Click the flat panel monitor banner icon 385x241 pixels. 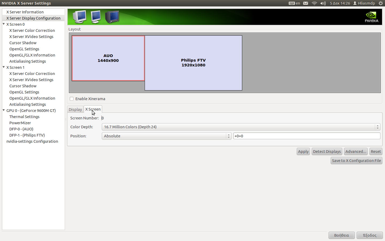(96, 17)
